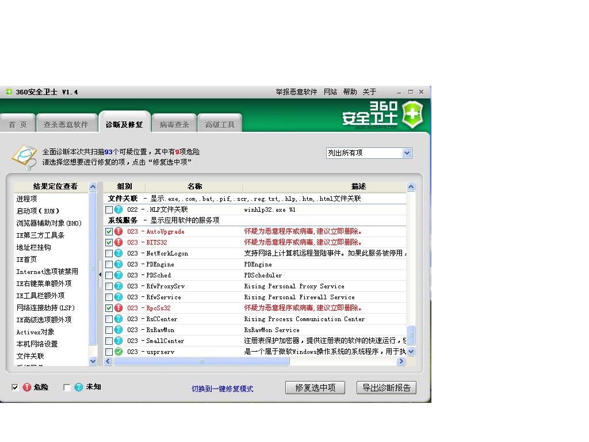Click the unknown icon beside RsCCenter
This screenshot has width=589, height=442.
click(x=118, y=319)
